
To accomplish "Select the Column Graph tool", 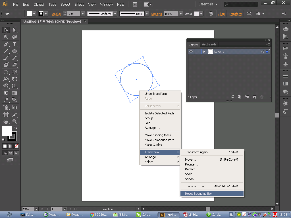I will pos(14,107).
